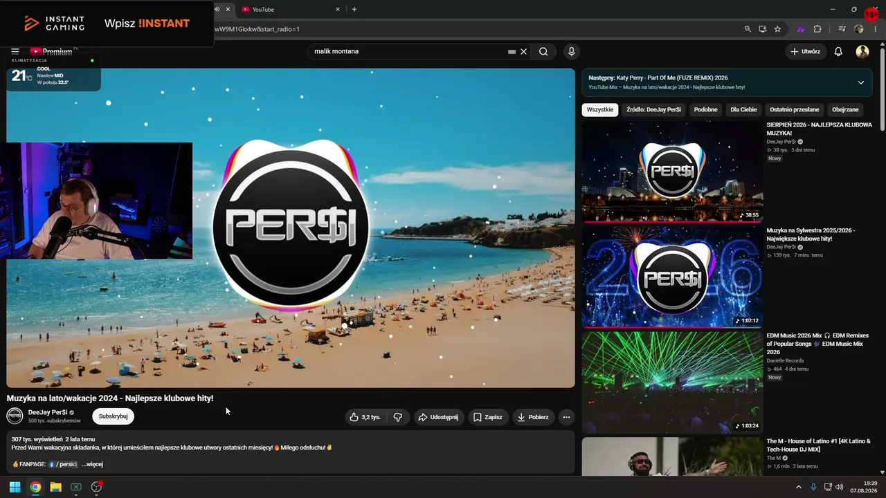Image resolution: width=886 pixels, height=498 pixels.
Task: Open the browser zoom magnifier icon
Action: tap(748, 29)
